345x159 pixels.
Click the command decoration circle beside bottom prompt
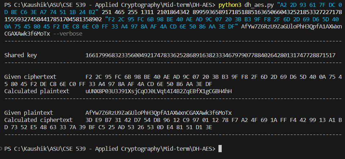(1, 149)
